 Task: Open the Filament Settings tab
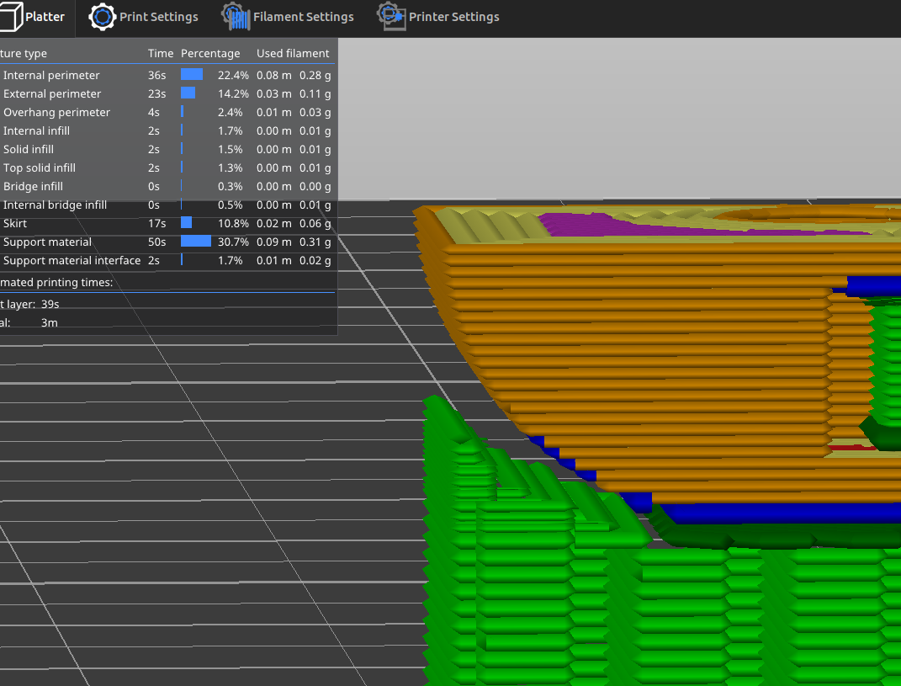[288, 17]
